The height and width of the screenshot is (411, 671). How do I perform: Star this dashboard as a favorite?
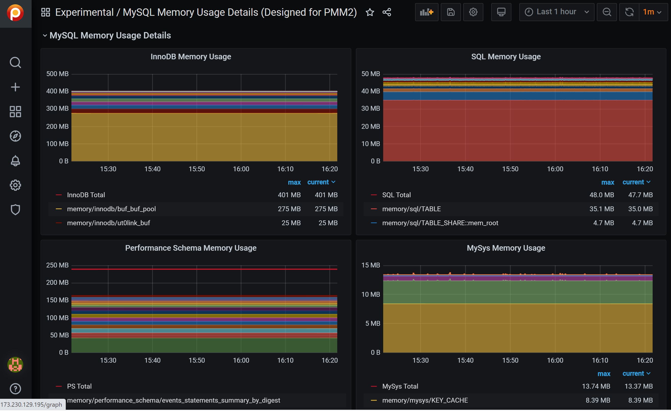pyautogui.click(x=370, y=12)
